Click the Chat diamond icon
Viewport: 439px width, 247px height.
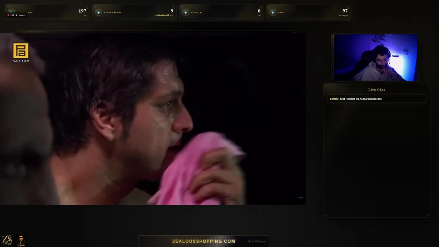pos(273,12)
